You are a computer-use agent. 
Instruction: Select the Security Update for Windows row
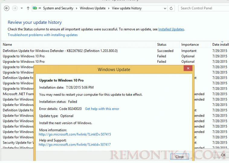pos(18,142)
